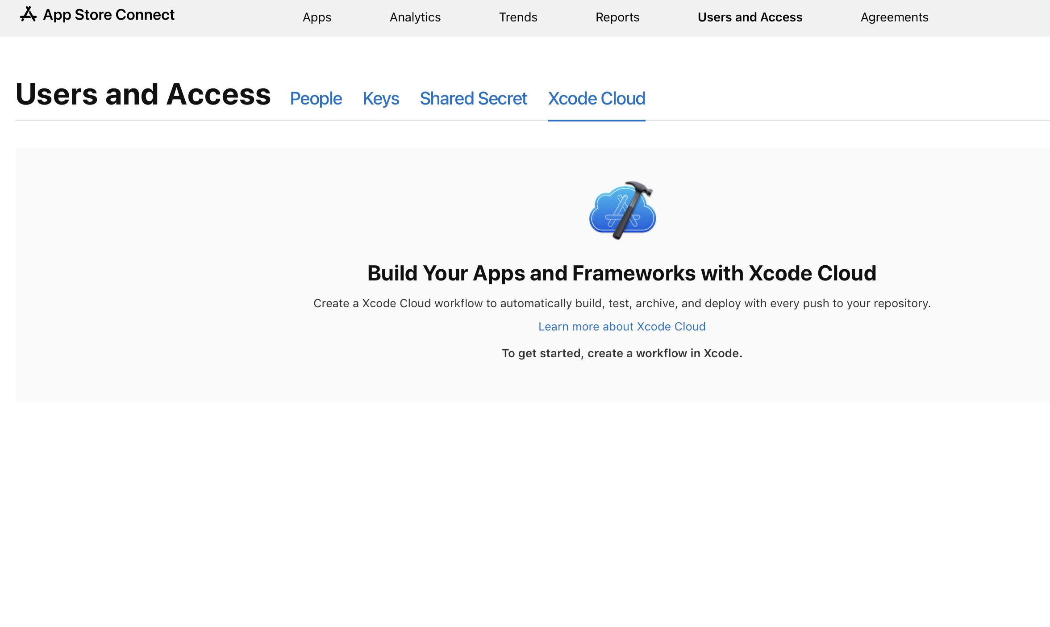Open the Shared Secret tab
This screenshot has height=627, width=1050.
click(474, 98)
